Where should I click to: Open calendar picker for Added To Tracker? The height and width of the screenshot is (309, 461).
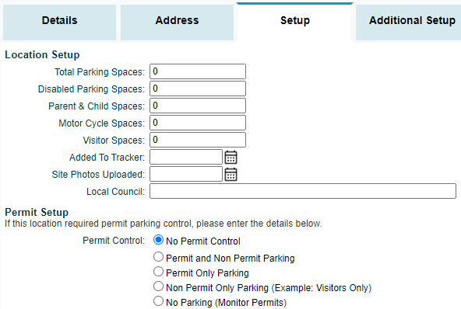pos(230,158)
